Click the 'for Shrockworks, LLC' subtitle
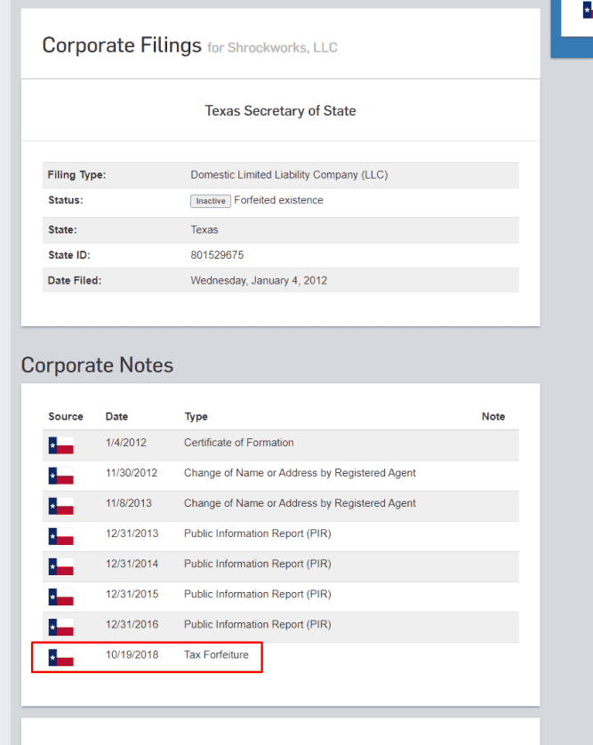The image size is (593, 745). 272,48
